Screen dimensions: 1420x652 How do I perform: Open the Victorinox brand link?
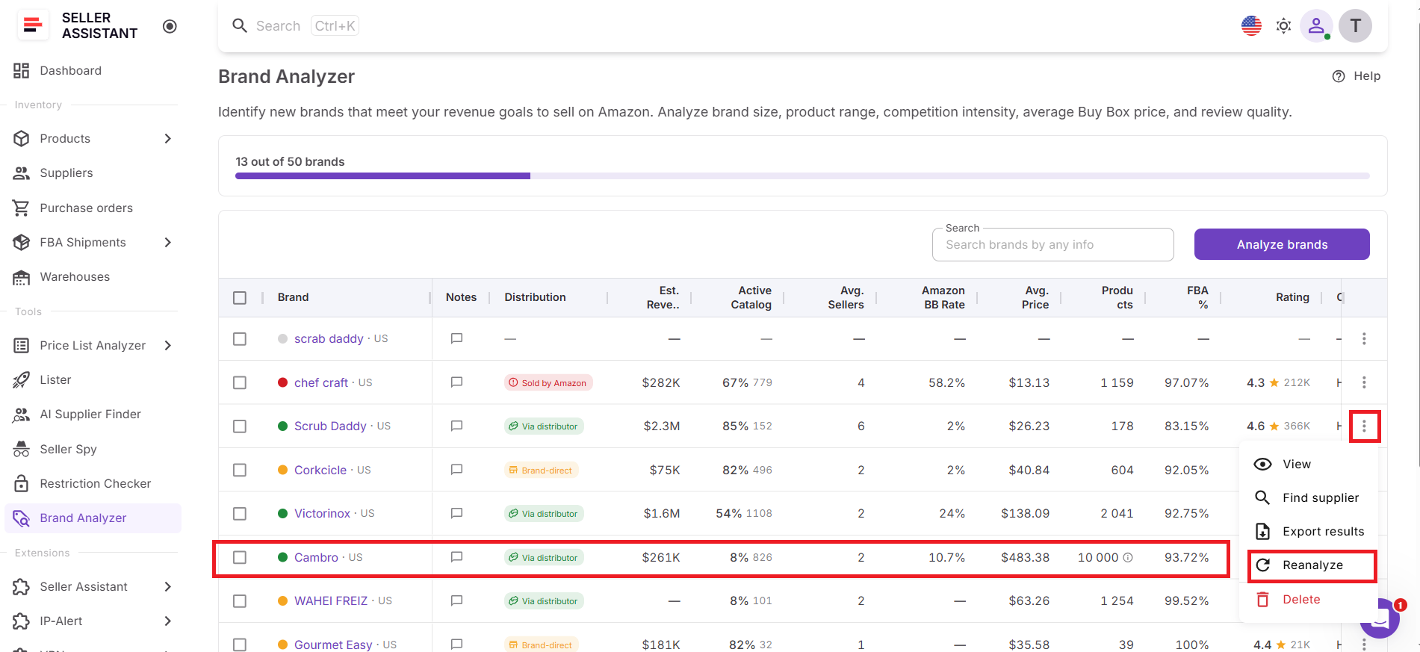click(322, 514)
